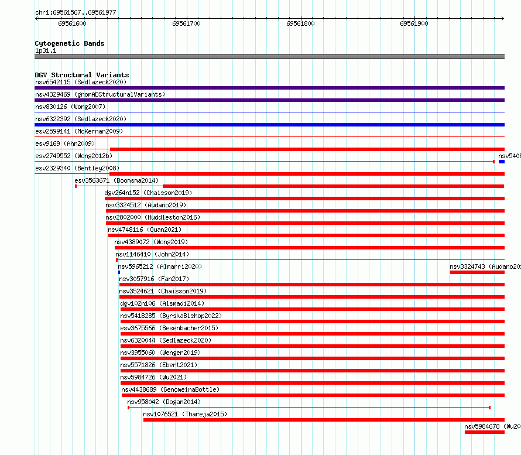Open the esv2329340 (Bentley2008) variant
This screenshot has height=455, width=521.
[77, 168]
